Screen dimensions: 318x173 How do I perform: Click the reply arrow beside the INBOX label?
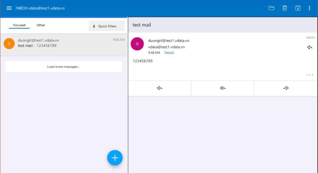(310, 48)
